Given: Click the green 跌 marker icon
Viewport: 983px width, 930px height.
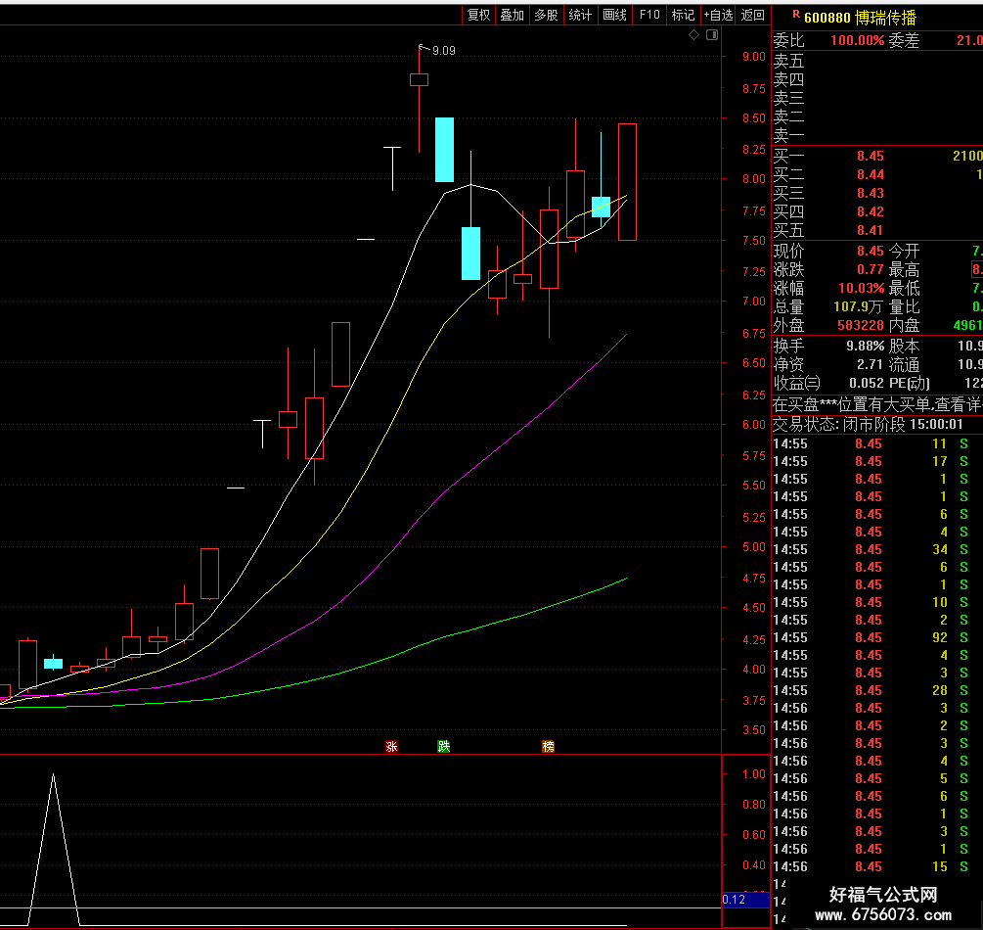Looking at the screenshot, I should pos(444,746).
